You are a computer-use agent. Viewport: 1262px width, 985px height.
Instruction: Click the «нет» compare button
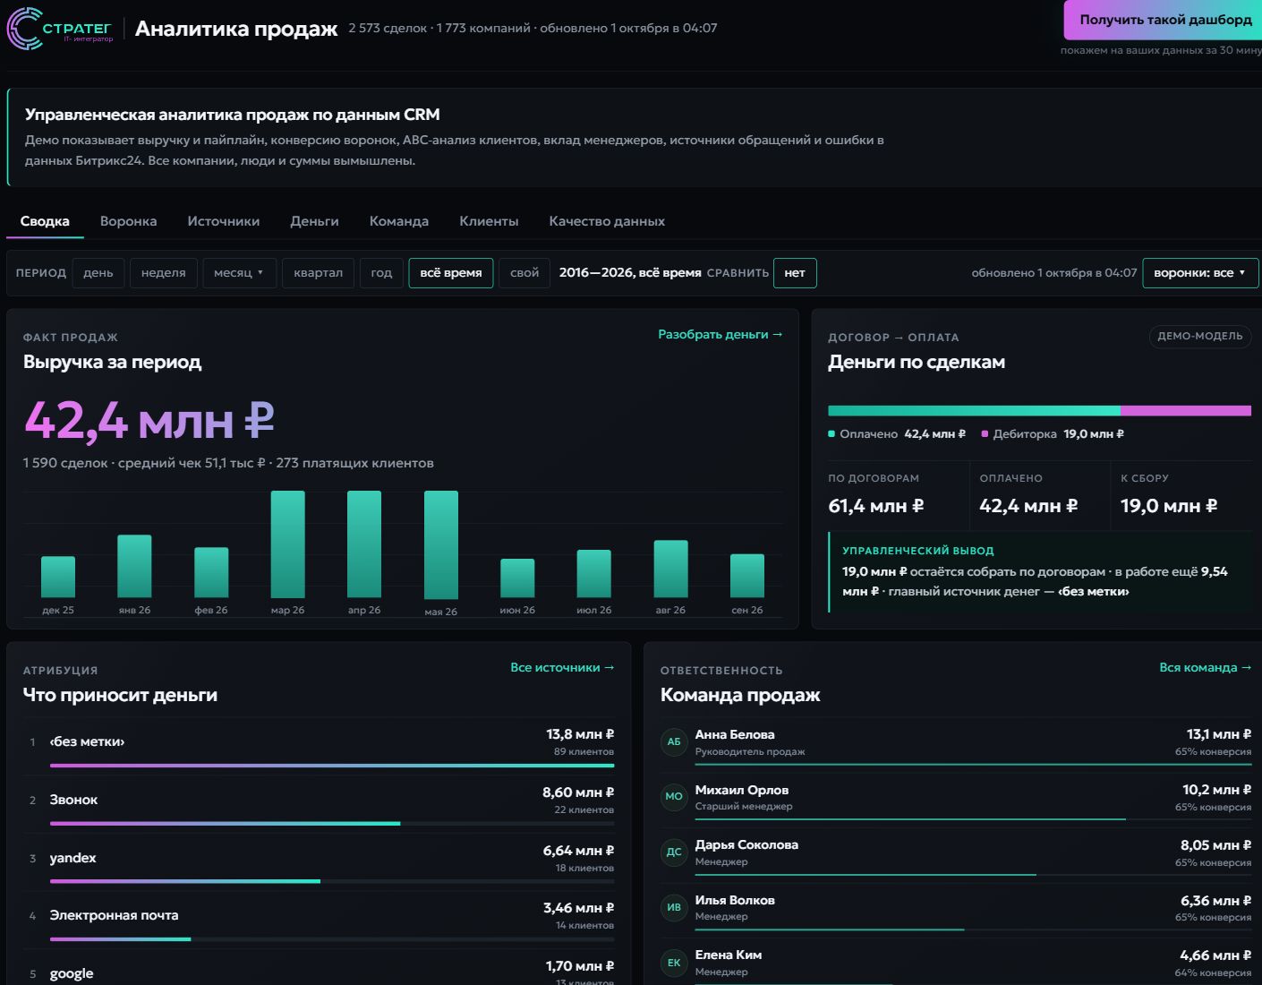[x=795, y=273]
